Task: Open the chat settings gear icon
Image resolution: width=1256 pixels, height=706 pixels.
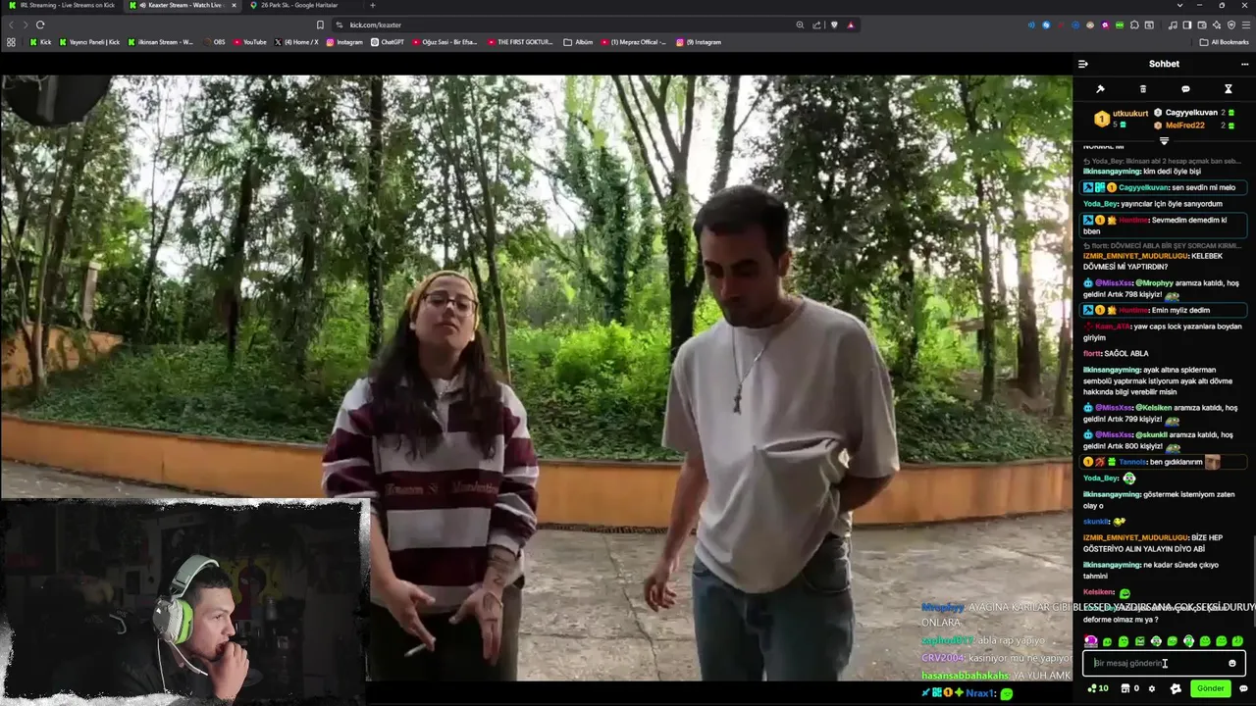Action: pyautogui.click(x=1152, y=688)
